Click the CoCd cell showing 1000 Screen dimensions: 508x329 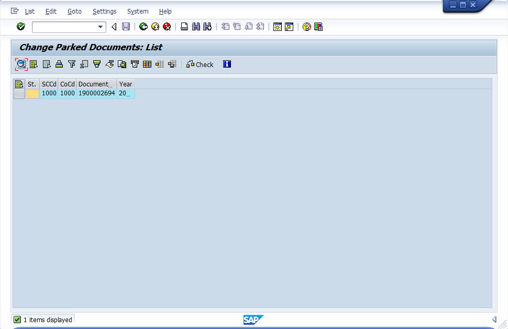(x=68, y=94)
